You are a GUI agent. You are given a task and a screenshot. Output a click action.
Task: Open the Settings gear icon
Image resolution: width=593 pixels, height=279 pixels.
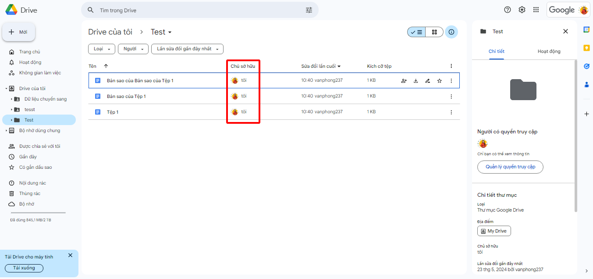point(522,10)
